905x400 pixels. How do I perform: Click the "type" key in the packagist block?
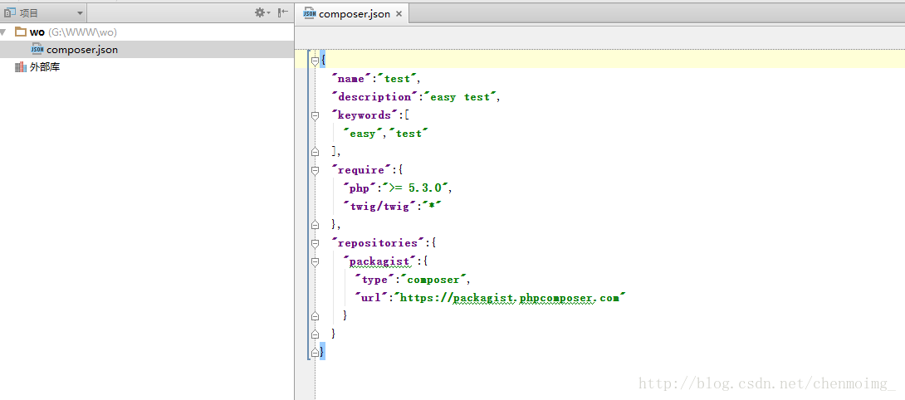pyautogui.click(x=375, y=280)
